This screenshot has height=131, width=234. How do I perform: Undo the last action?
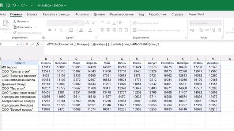coord(14,5)
